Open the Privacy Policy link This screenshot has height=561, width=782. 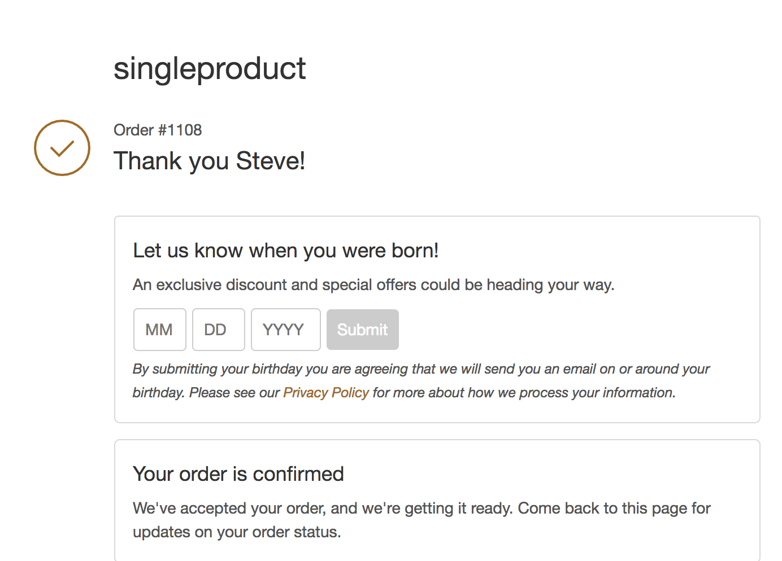tap(326, 393)
